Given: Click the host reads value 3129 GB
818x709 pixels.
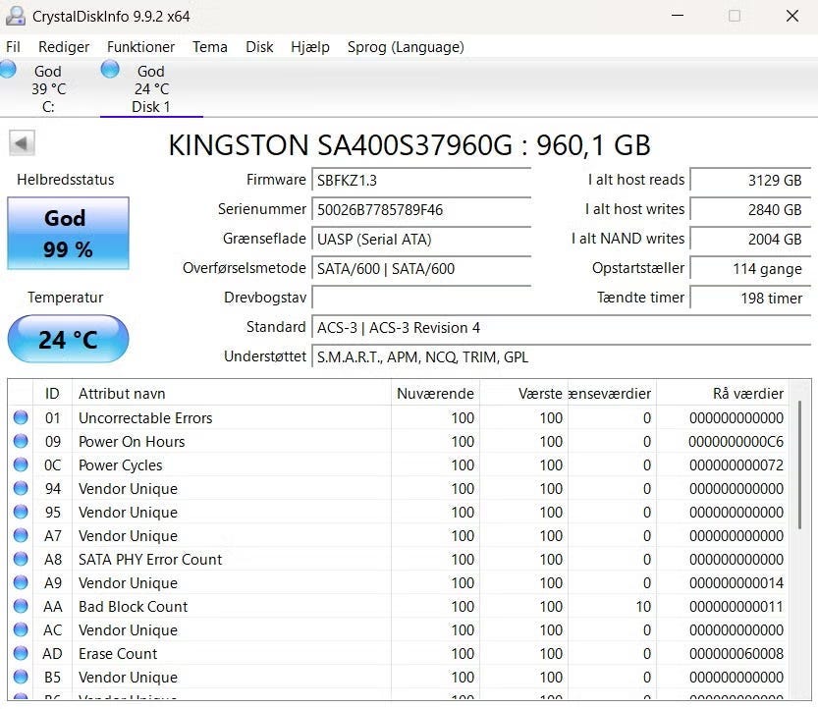Looking at the screenshot, I should [x=750, y=181].
